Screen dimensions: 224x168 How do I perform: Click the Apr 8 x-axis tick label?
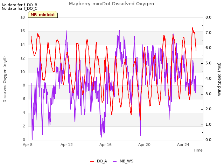click(28, 145)
